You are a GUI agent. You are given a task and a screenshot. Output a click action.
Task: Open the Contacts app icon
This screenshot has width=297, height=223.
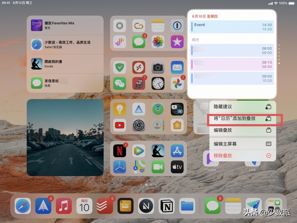[x=158, y=125]
